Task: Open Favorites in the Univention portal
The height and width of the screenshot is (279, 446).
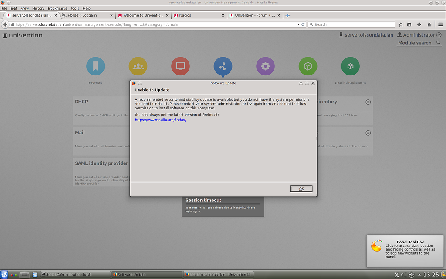Action: [95, 66]
